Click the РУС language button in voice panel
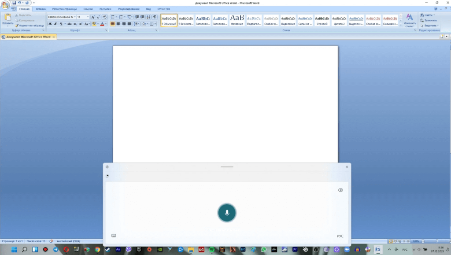The image size is (451, 255). click(x=340, y=236)
